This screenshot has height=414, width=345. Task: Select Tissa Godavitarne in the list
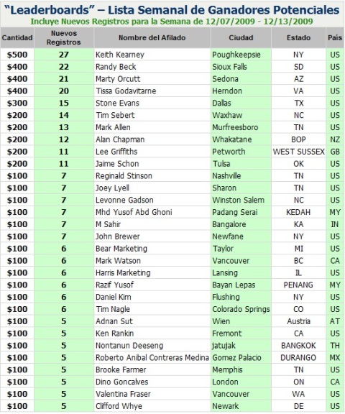pyautogui.click(x=126, y=91)
